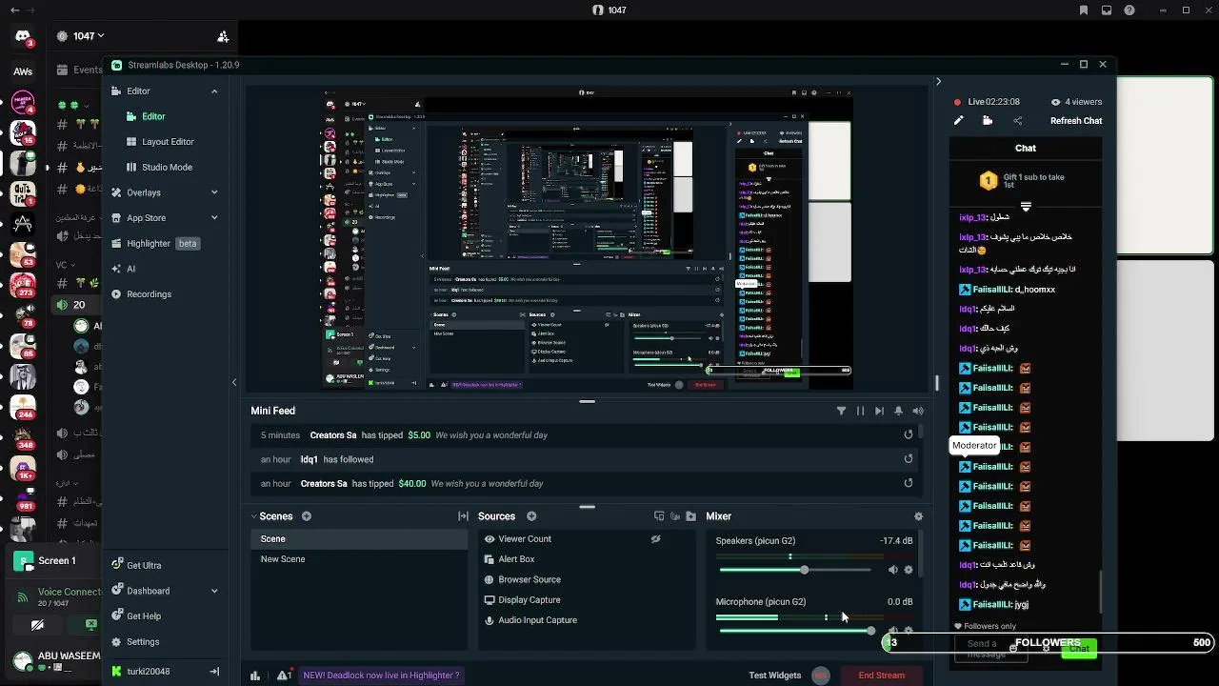Add a new scene with the plus icon

click(307, 516)
